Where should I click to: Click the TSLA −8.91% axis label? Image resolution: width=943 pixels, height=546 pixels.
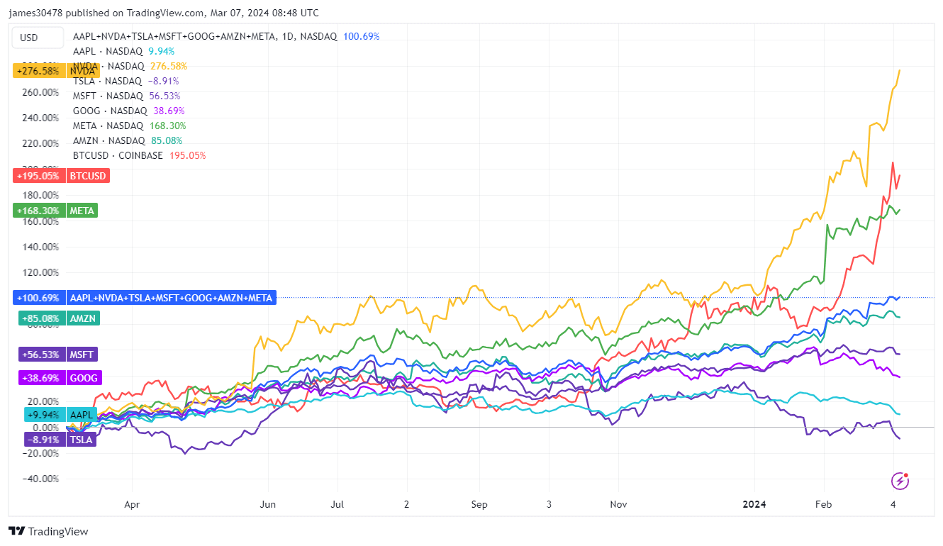(54, 440)
